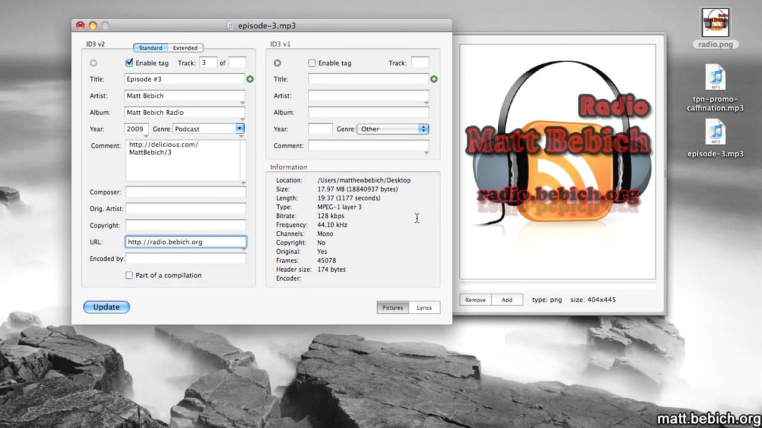Check Part of a compilation
Screen dimensions: 762x428
[129, 275]
